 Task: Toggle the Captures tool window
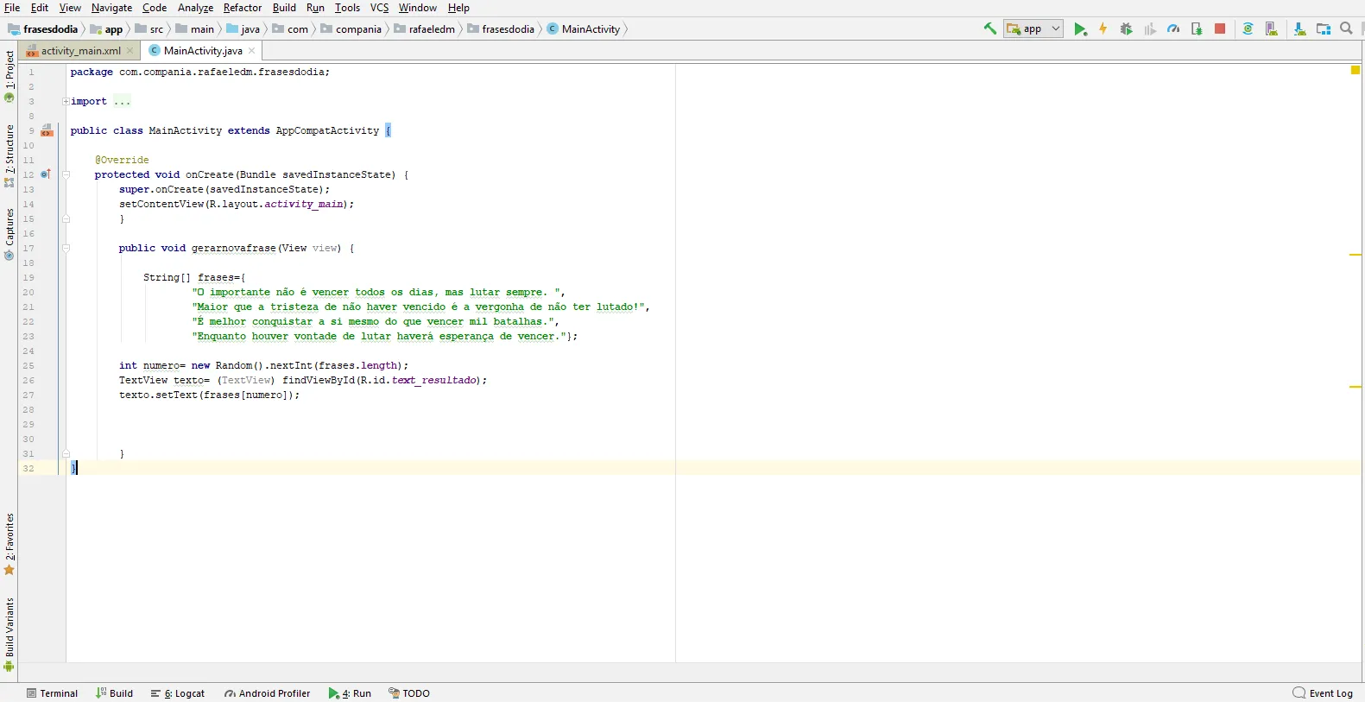click(9, 234)
